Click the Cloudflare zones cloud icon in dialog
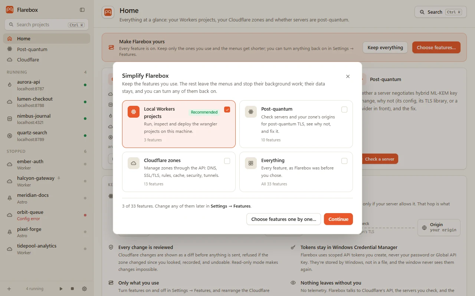 [x=134, y=163]
